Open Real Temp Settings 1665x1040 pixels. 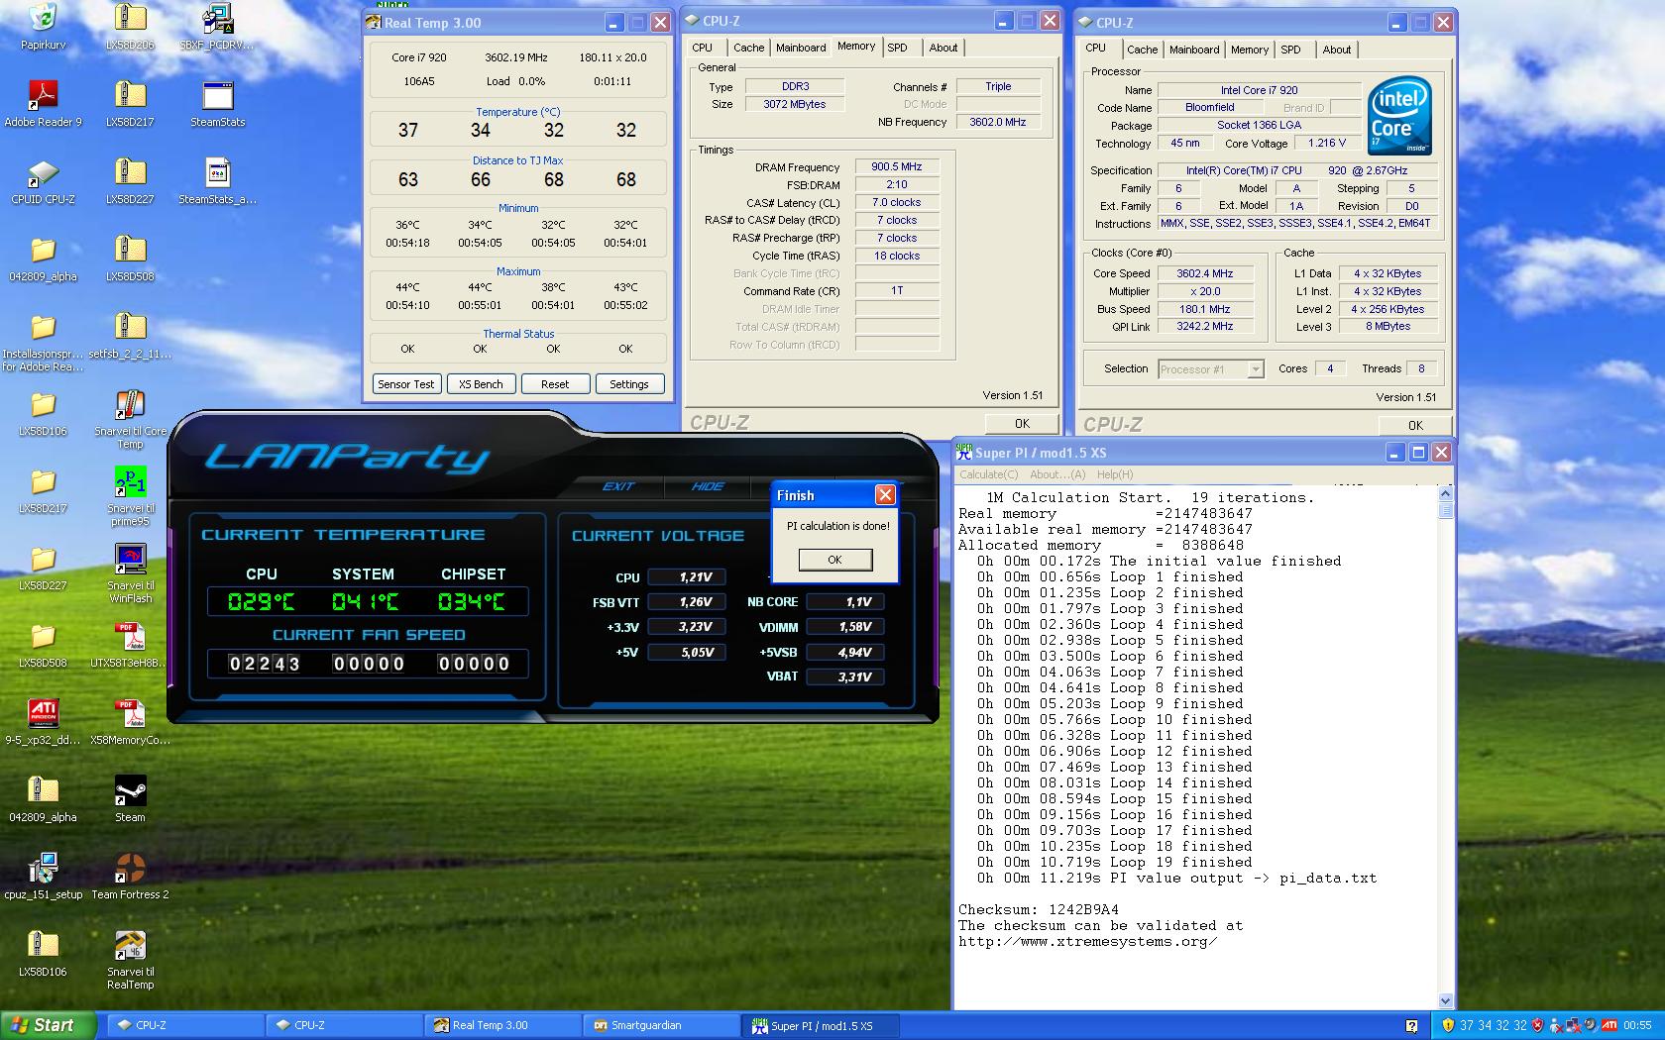[x=629, y=384]
